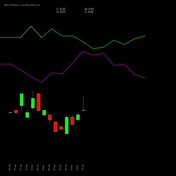Click the chart title text at top left

(22, 5)
